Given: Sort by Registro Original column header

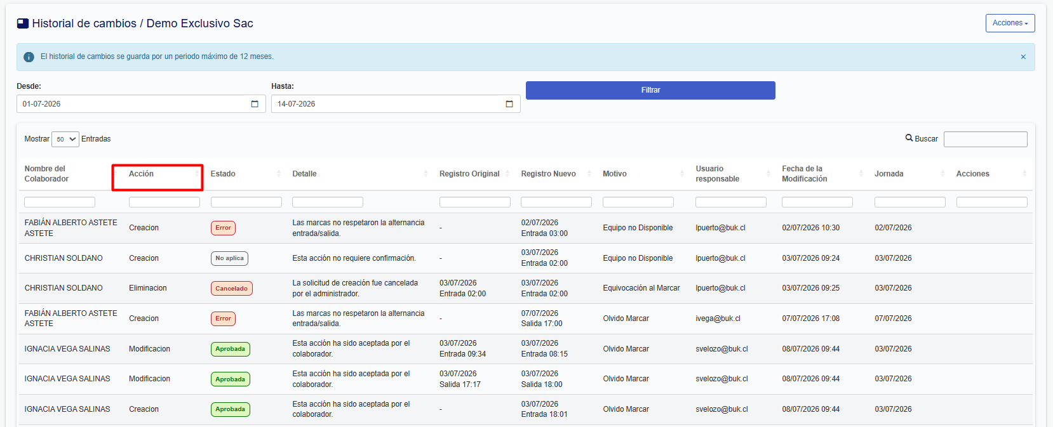Looking at the screenshot, I should click(474, 174).
